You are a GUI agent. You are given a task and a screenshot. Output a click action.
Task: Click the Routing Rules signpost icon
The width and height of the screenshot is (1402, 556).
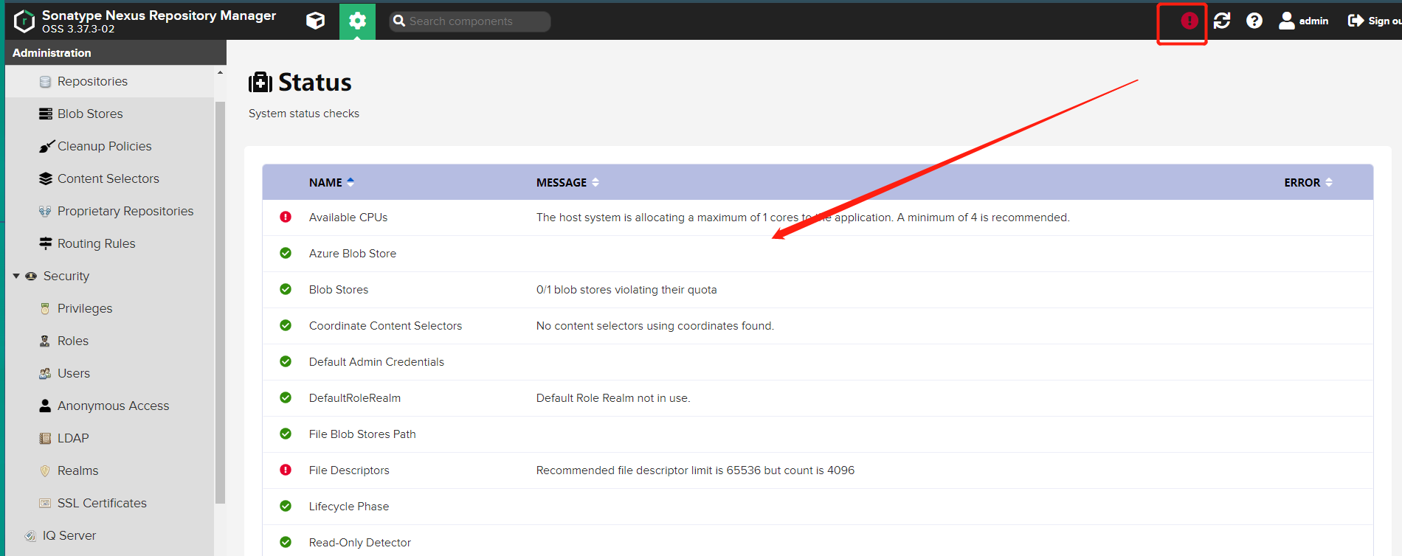tap(46, 243)
